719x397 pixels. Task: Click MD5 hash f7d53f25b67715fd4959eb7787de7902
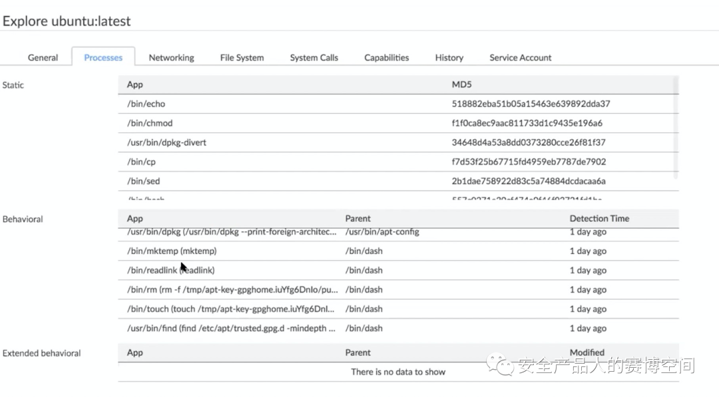529,162
